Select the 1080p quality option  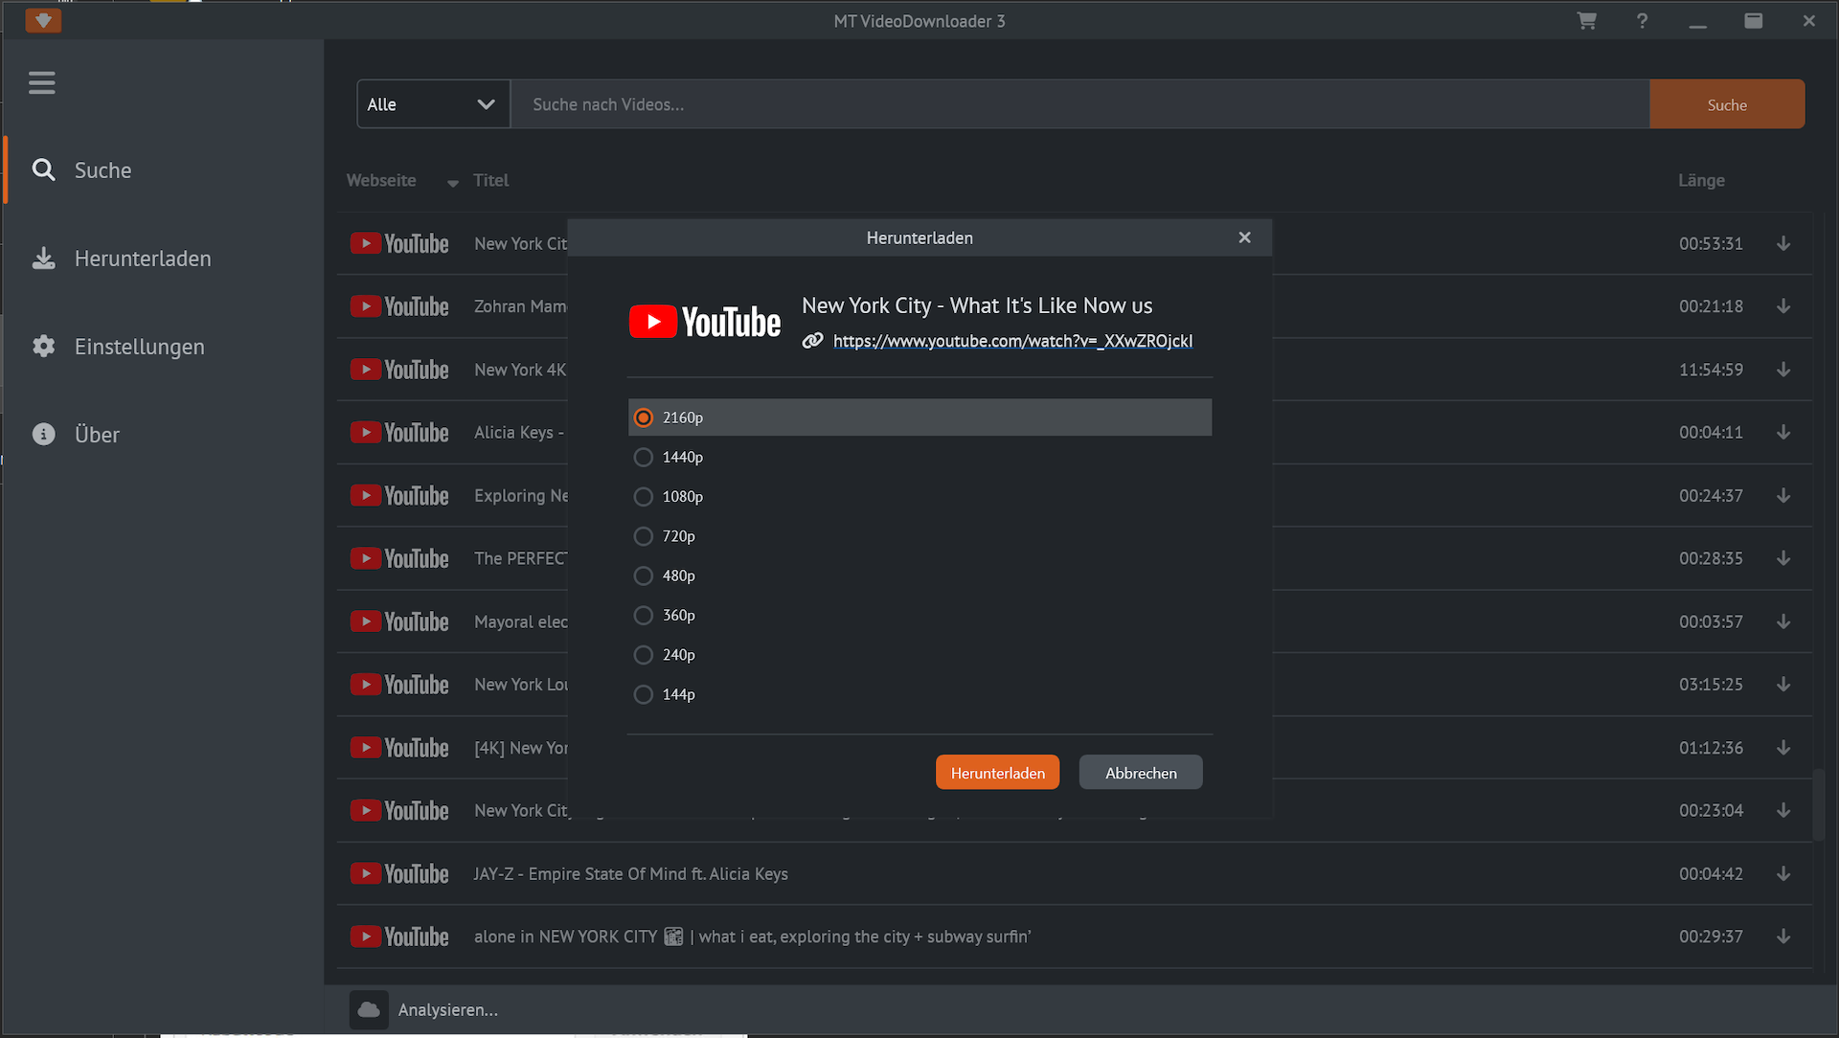pos(644,497)
